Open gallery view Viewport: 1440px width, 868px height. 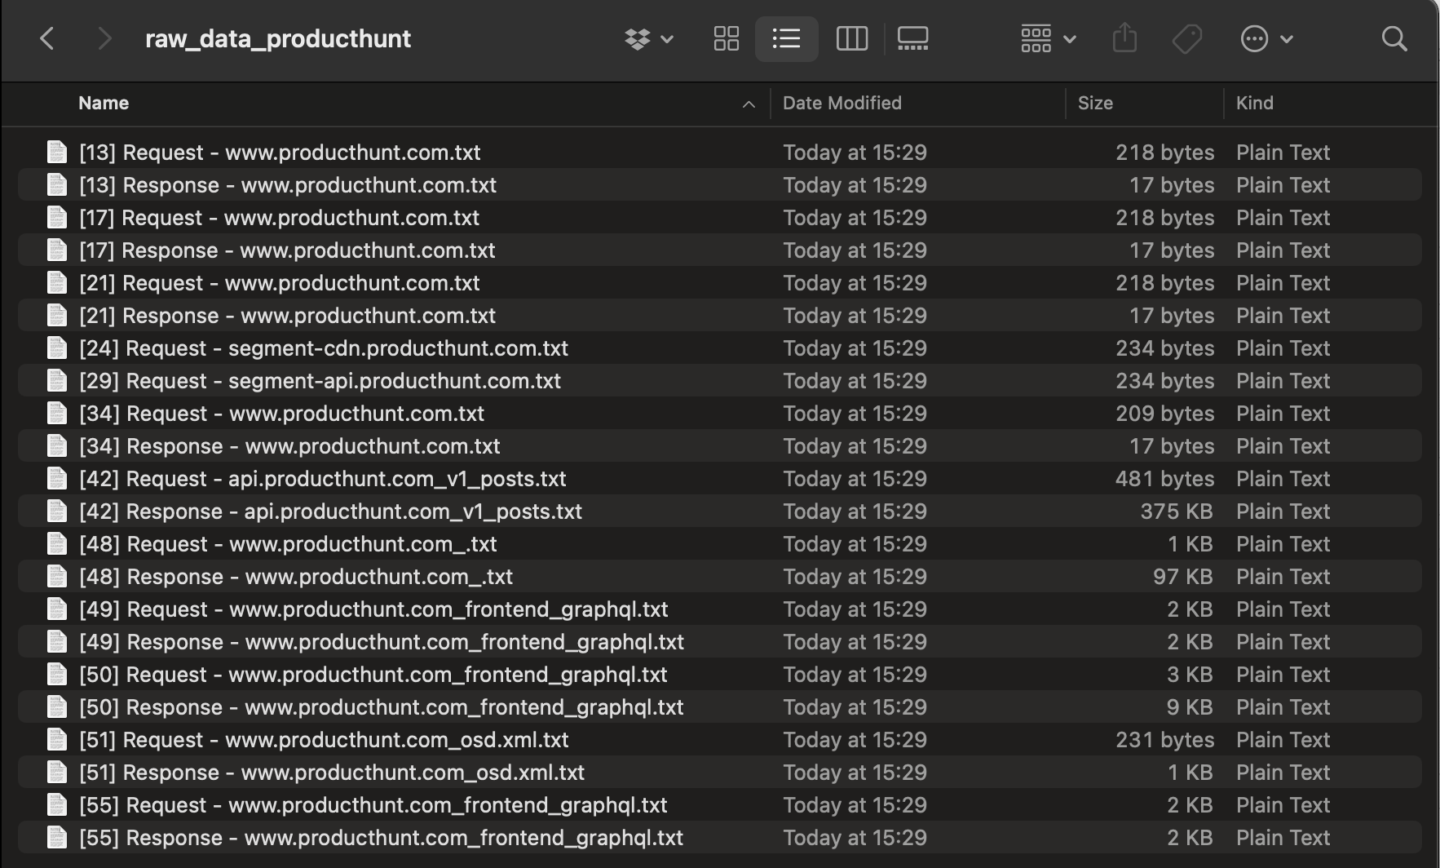point(912,38)
